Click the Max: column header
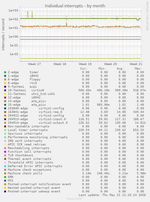The width and height of the screenshot is (150, 202). tap(138, 69)
